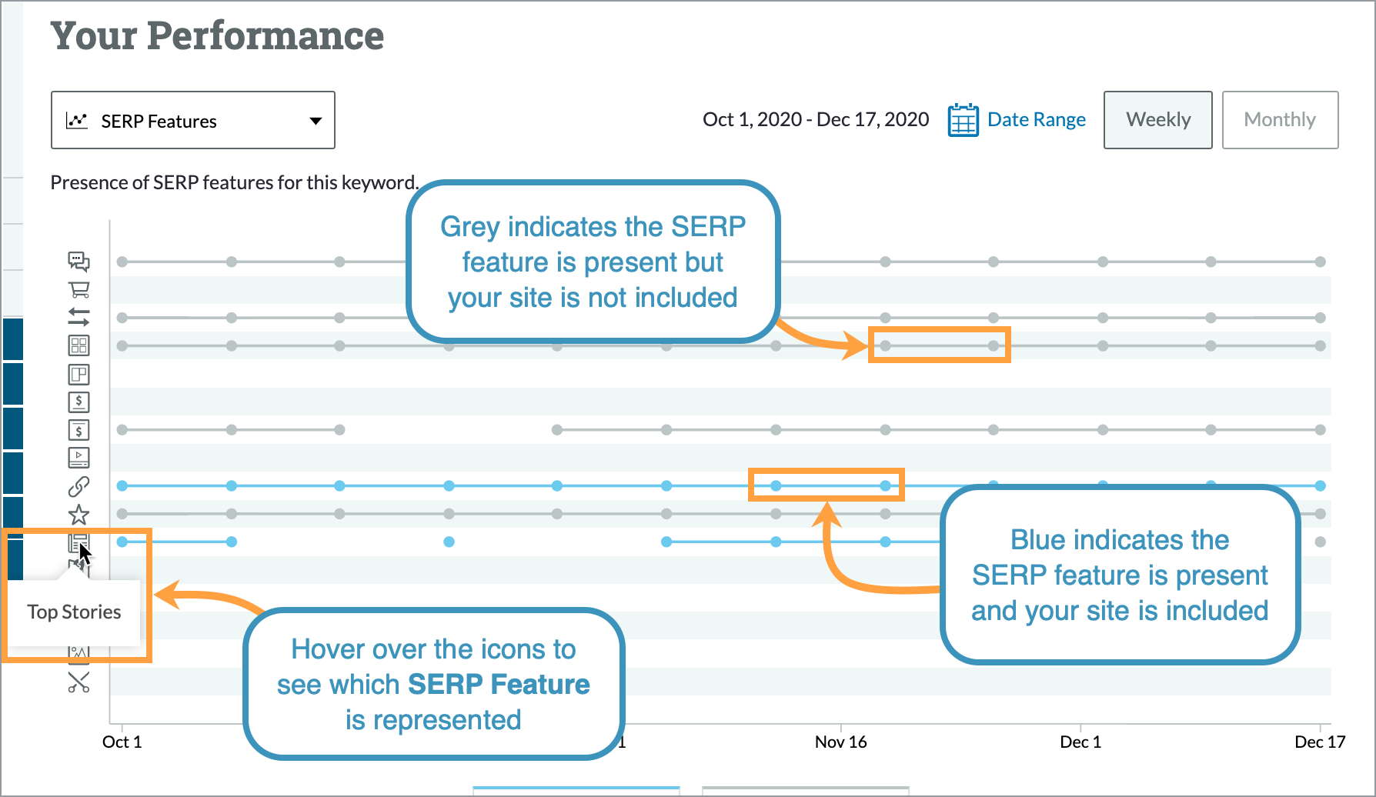Open the SERP Features dropdown

click(x=192, y=120)
